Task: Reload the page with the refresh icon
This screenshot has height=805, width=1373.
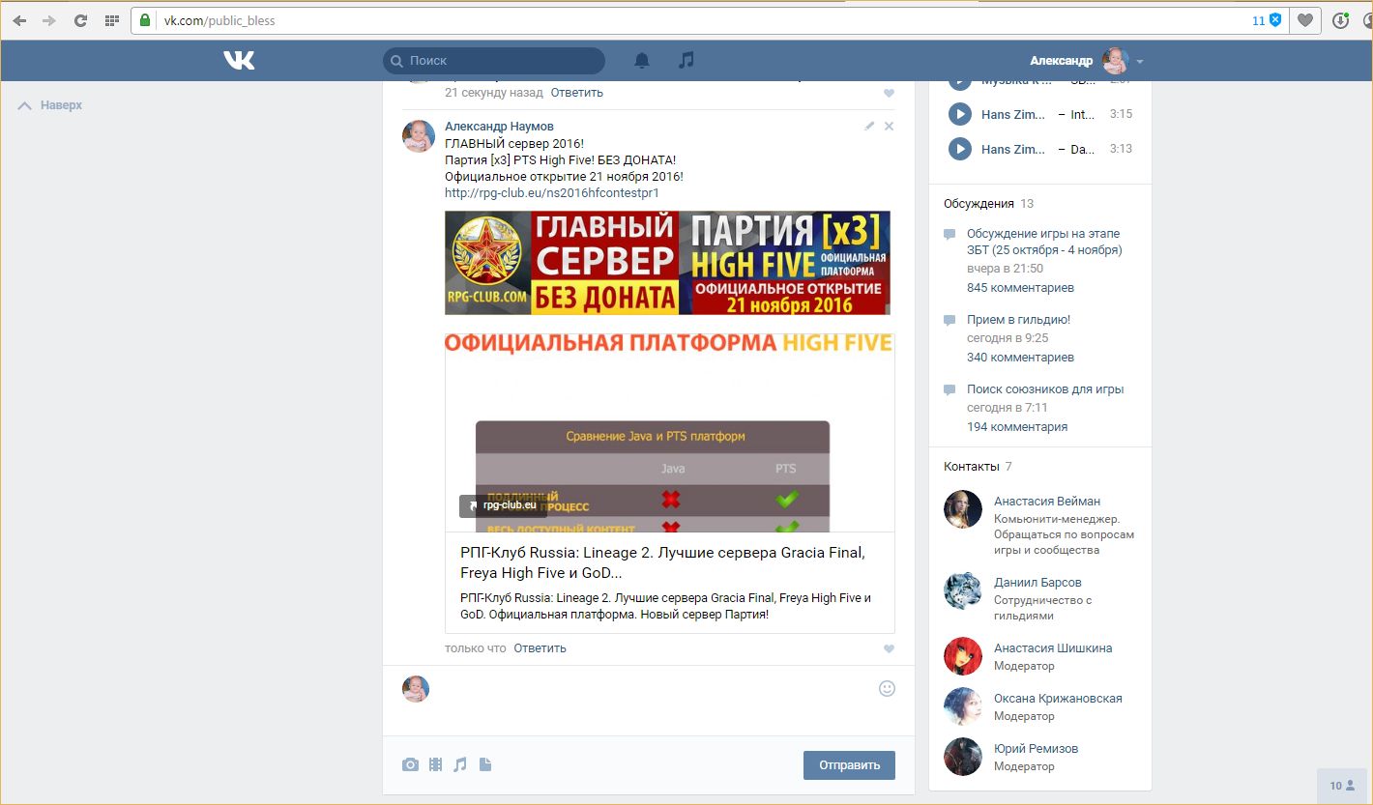Action: [81, 20]
